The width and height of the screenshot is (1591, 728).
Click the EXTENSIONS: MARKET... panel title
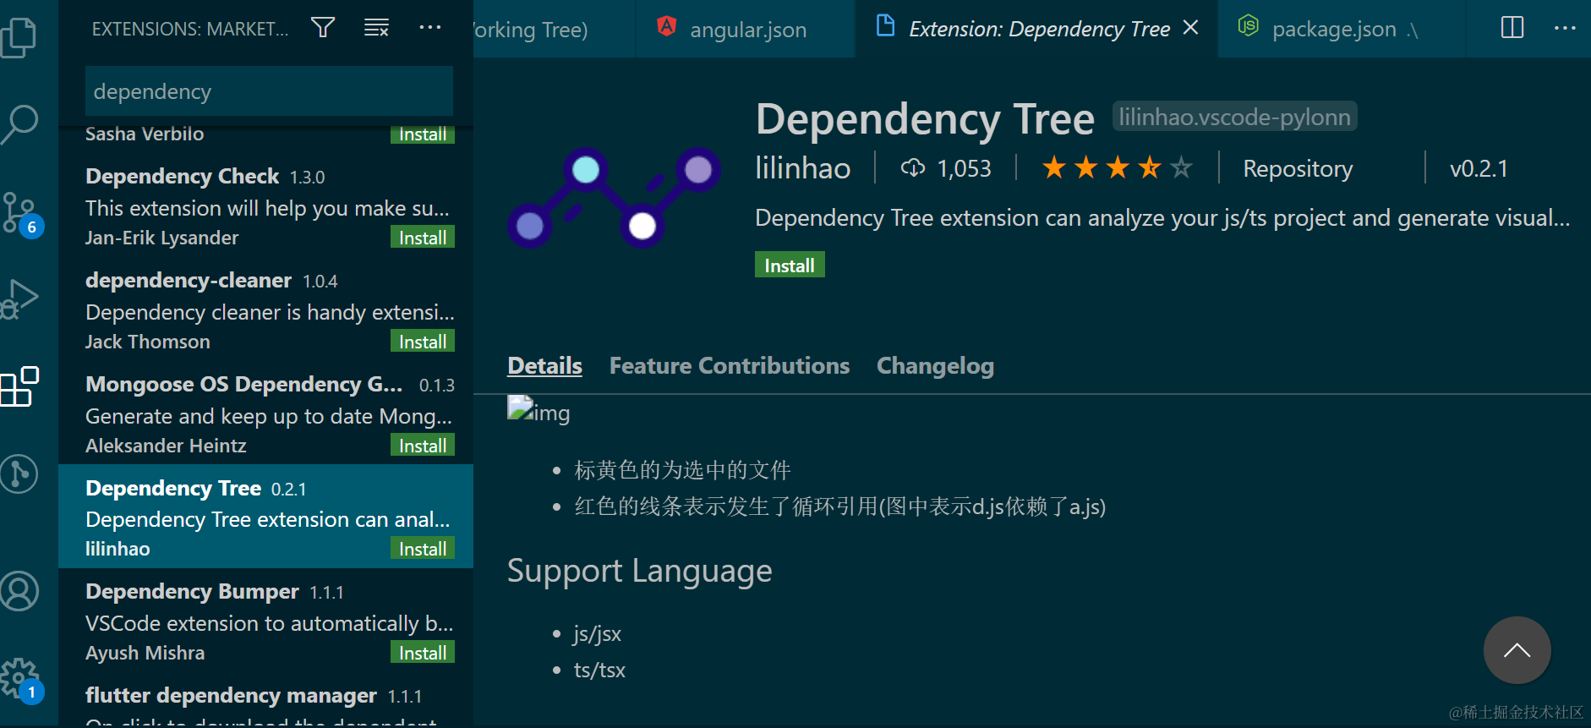coord(190,29)
